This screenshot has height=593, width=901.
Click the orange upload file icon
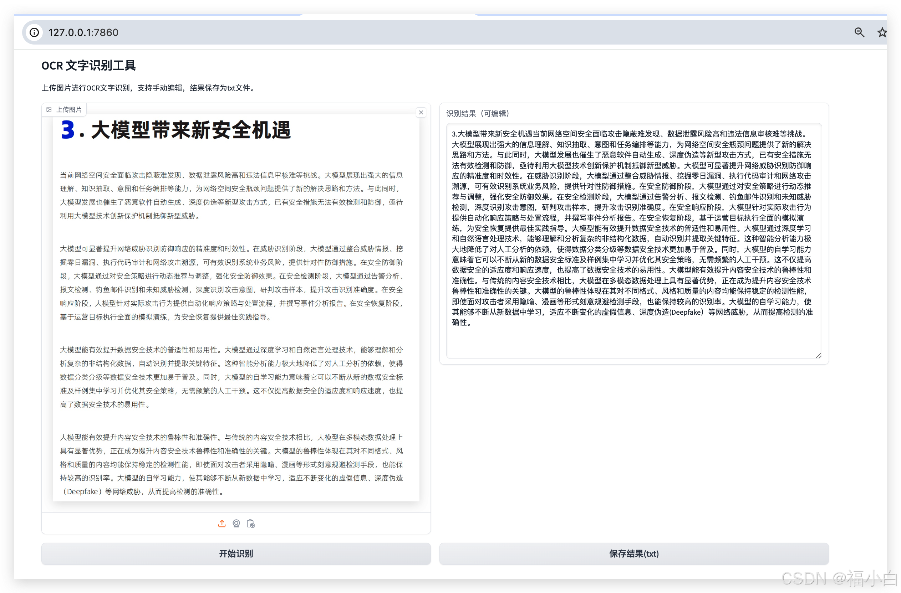click(222, 524)
